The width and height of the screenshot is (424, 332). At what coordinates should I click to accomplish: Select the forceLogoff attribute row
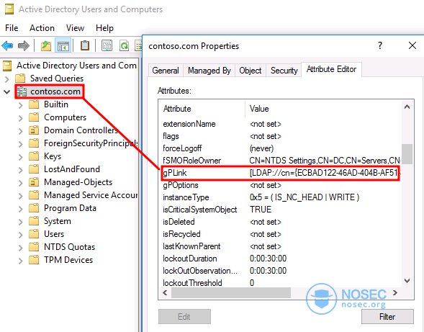280,148
